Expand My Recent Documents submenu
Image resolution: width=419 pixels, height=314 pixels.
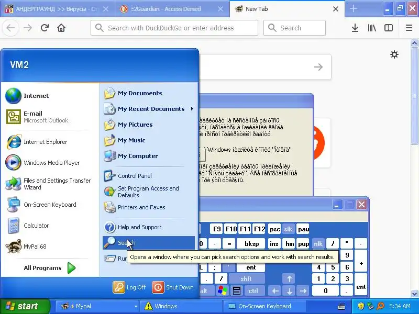(x=149, y=109)
